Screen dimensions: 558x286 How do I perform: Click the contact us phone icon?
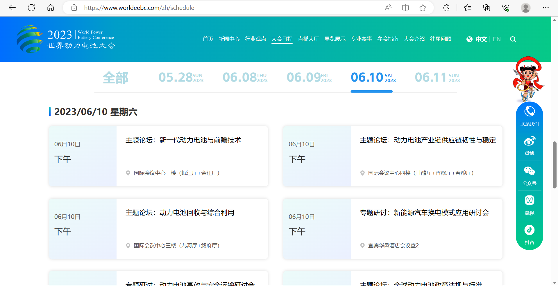529,111
